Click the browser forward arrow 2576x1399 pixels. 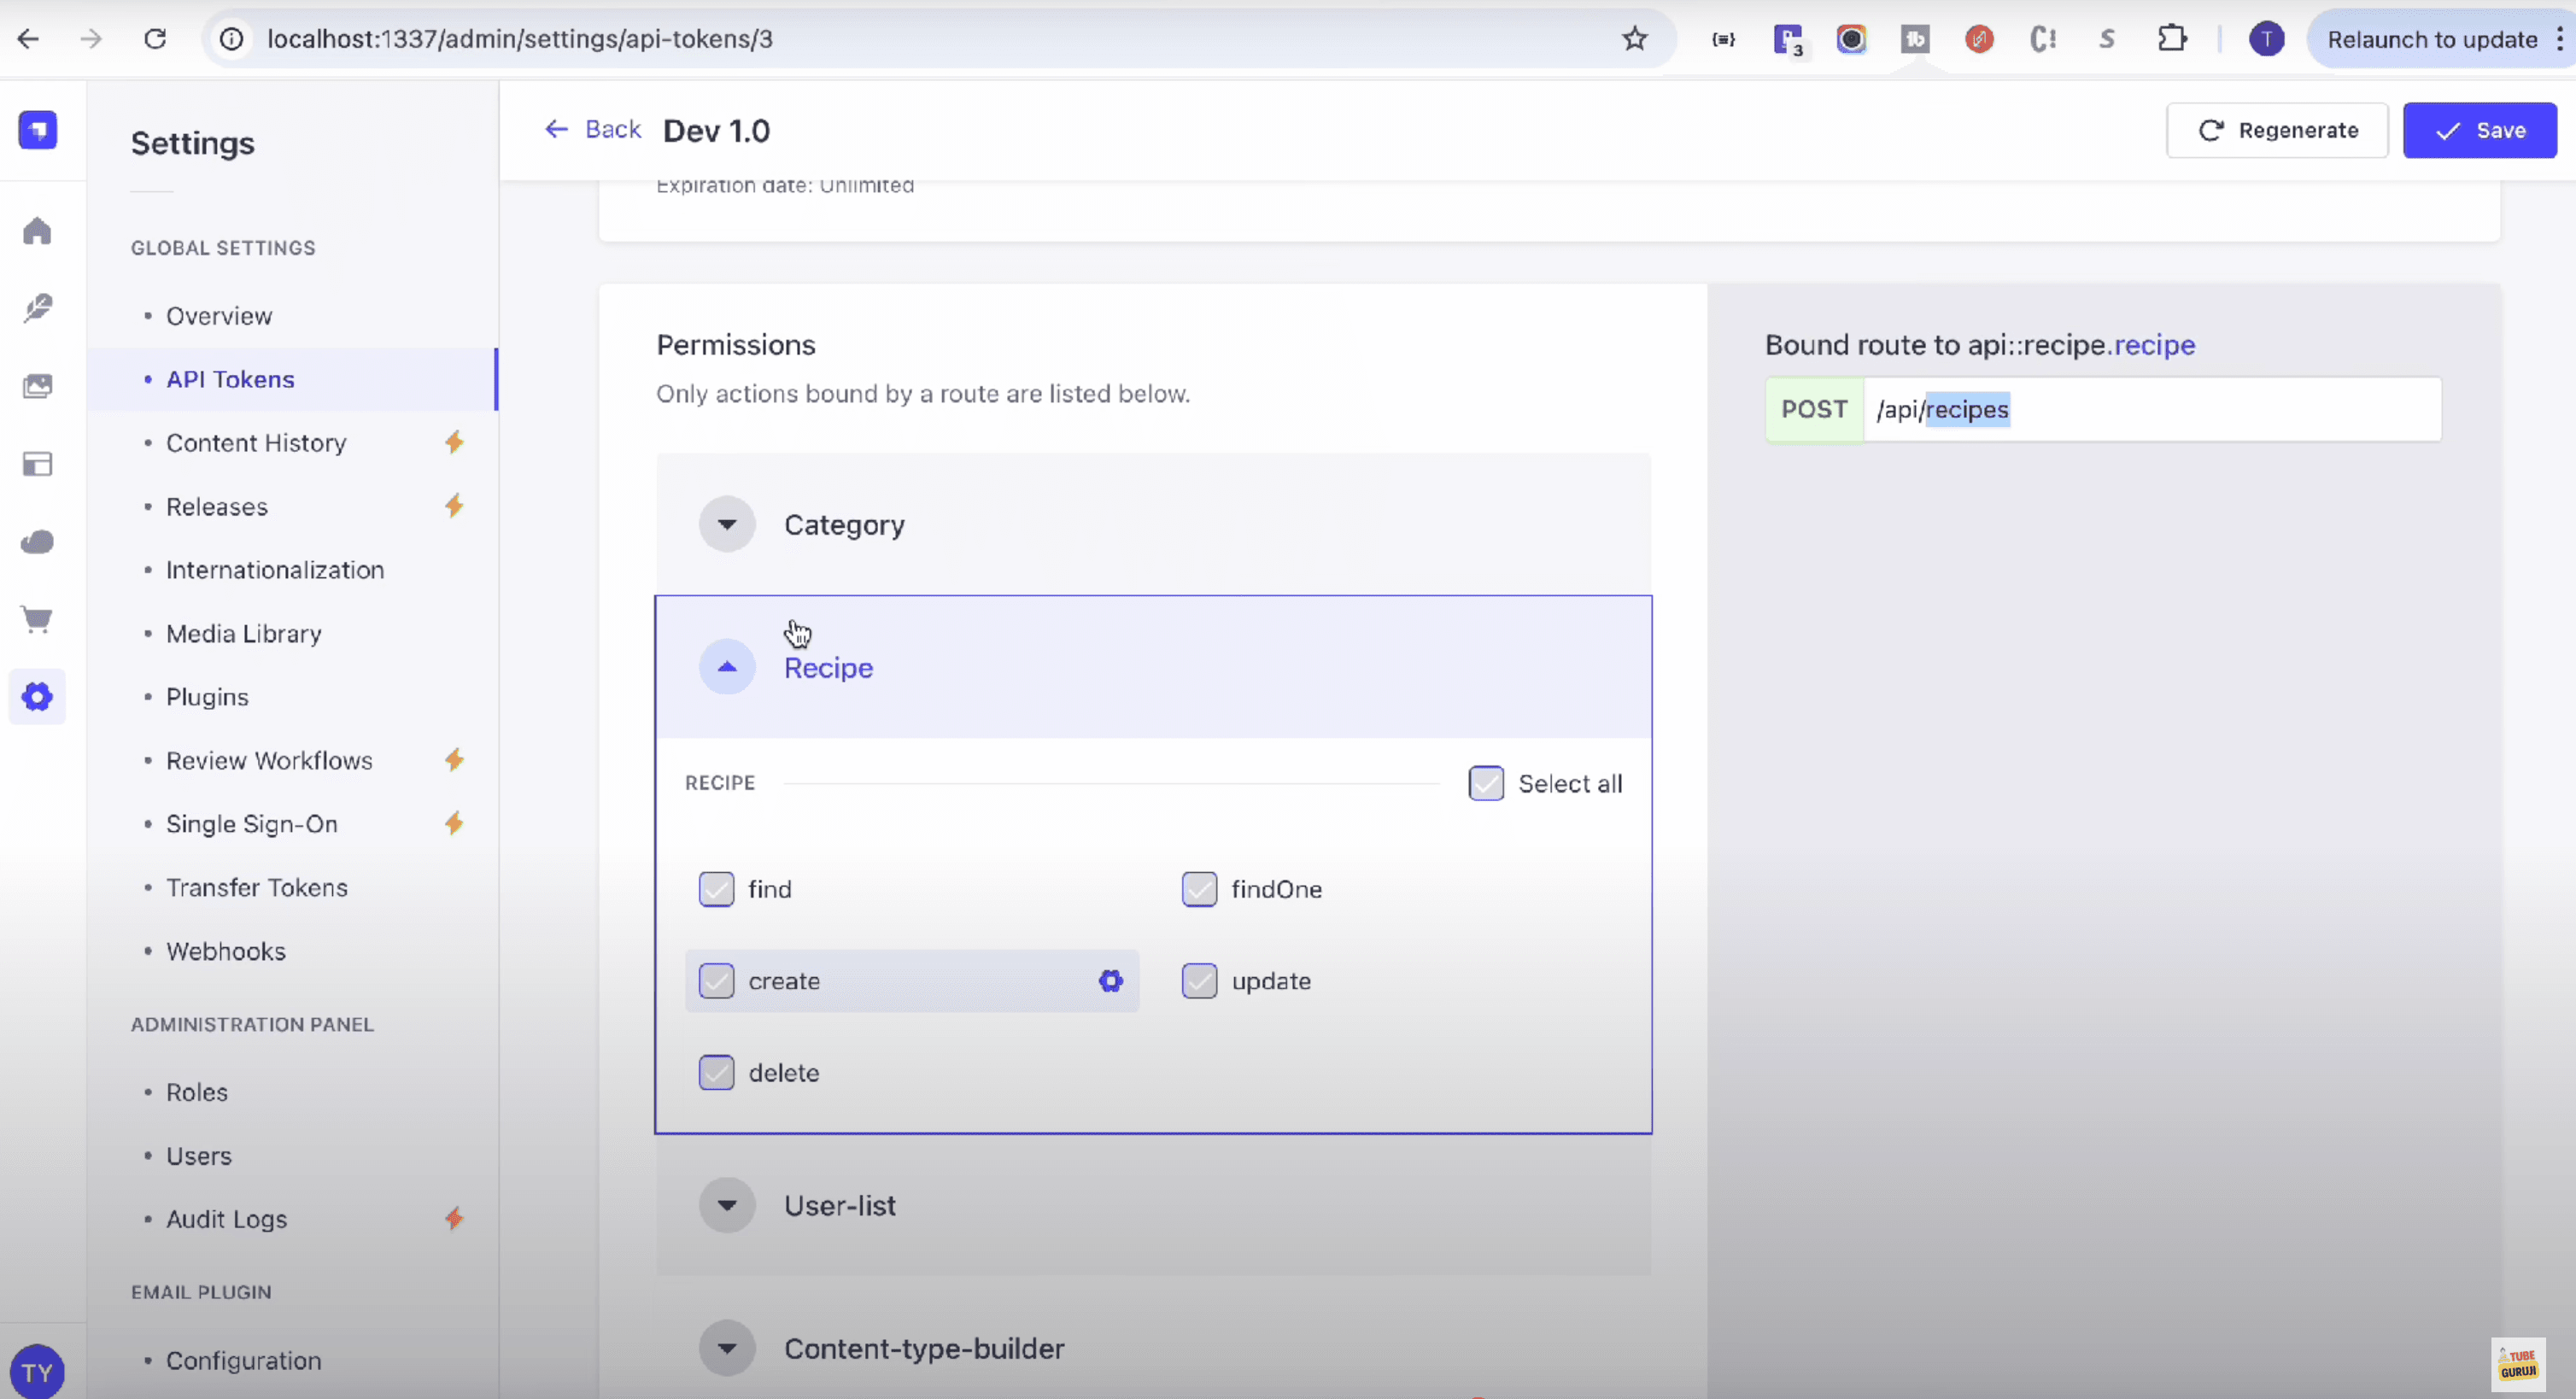click(x=91, y=39)
